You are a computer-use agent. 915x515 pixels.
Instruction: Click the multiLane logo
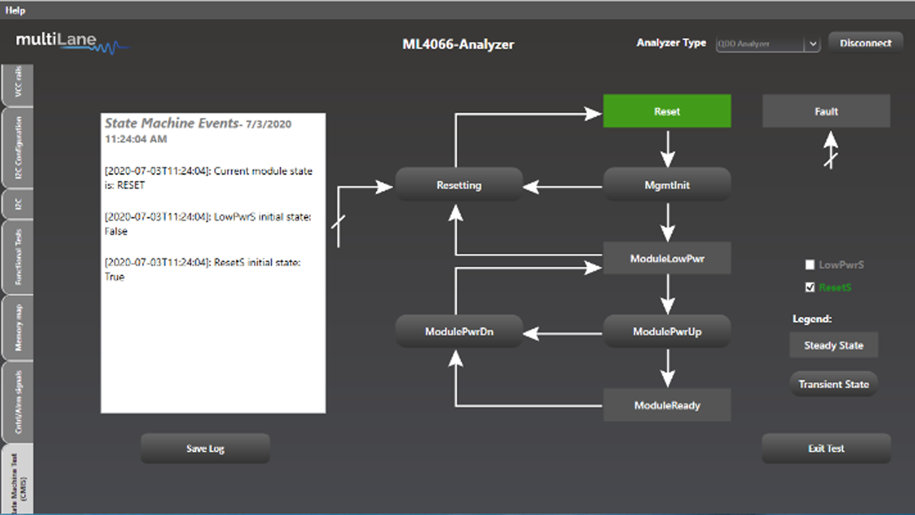click(71, 42)
